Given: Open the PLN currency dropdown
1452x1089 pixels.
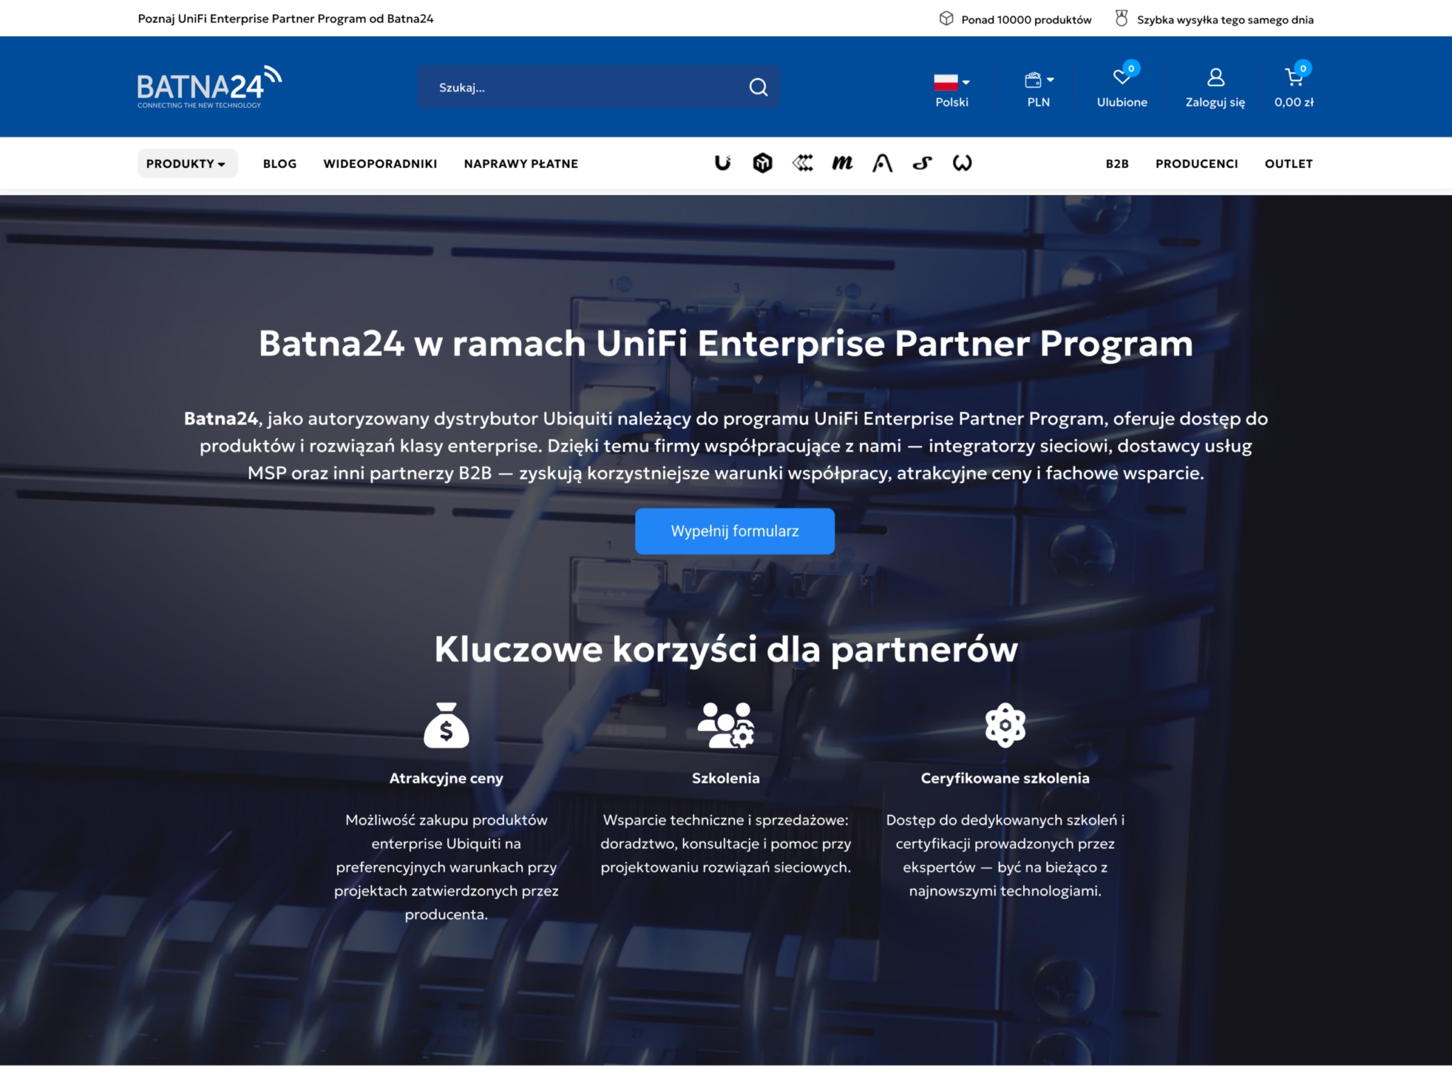Looking at the screenshot, I should click(1039, 90).
